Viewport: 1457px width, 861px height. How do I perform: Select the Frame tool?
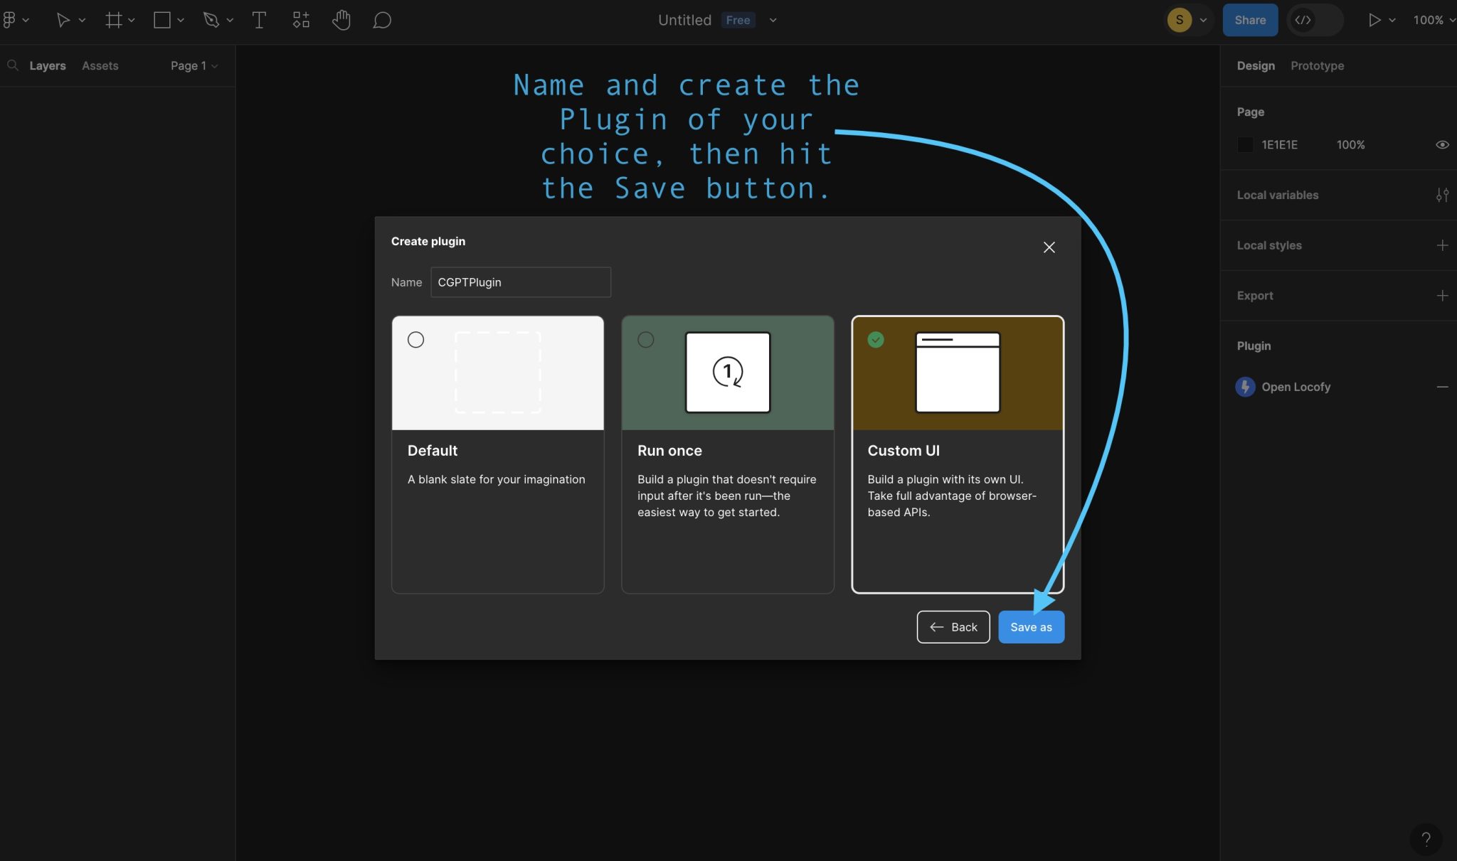pos(114,19)
